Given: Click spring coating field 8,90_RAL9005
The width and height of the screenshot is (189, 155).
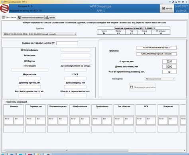Looking at the screenshot, I should click(156, 54).
